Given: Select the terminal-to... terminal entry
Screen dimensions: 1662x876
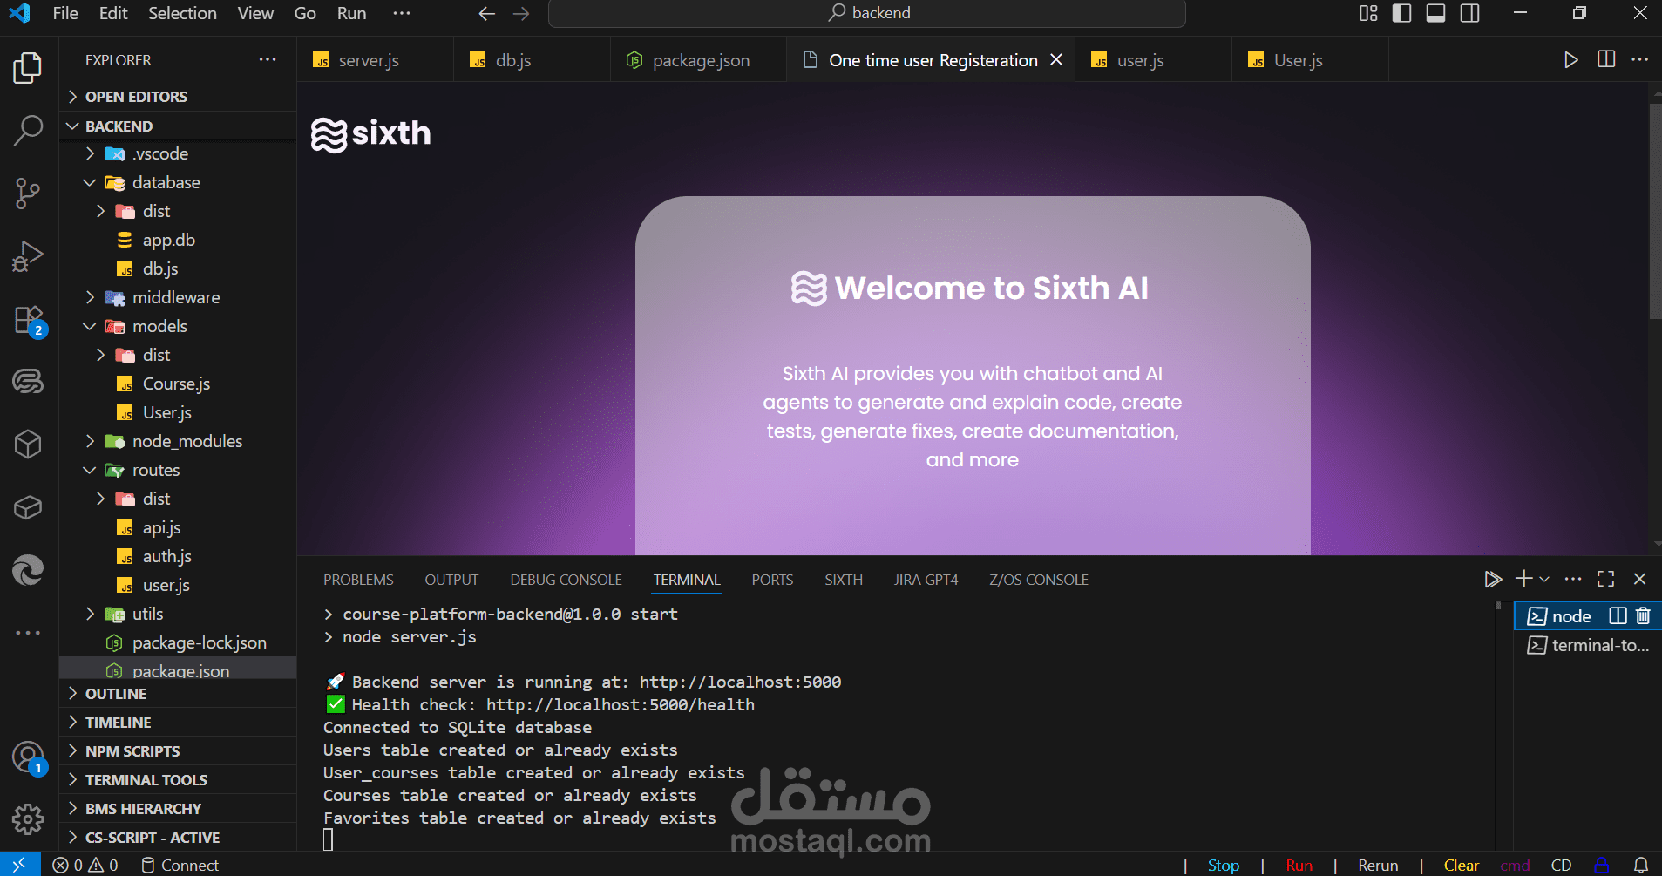Looking at the screenshot, I should [1588, 645].
